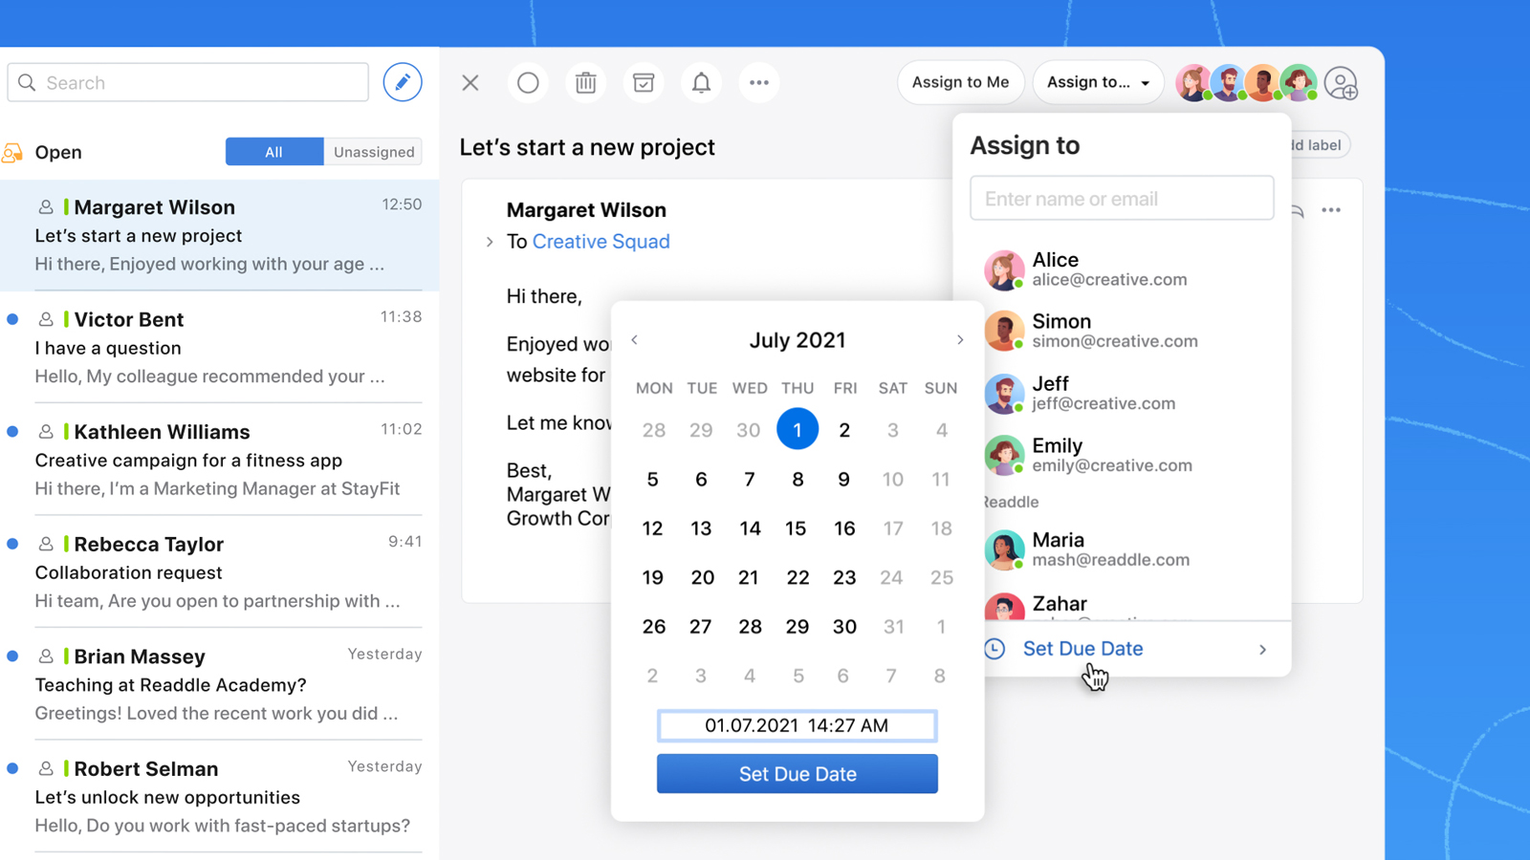Click assignee icon on Margaret Wilson email
This screenshot has width=1530, height=860.
coord(45,207)
